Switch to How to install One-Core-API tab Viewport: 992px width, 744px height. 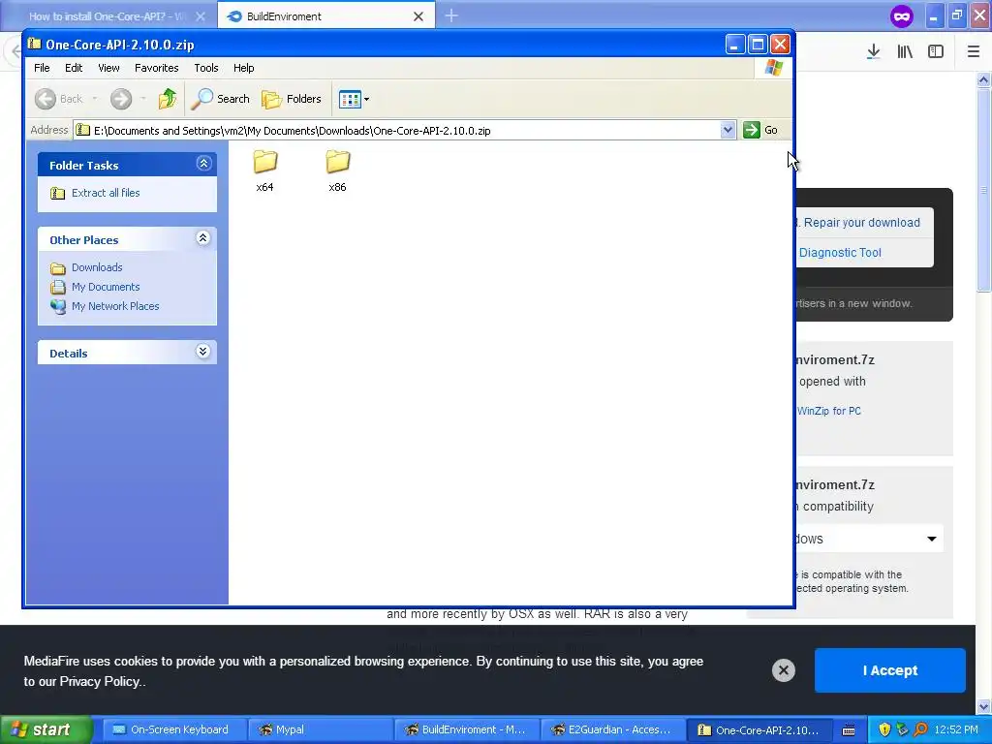pyautogui.click(x=108, y=15)
